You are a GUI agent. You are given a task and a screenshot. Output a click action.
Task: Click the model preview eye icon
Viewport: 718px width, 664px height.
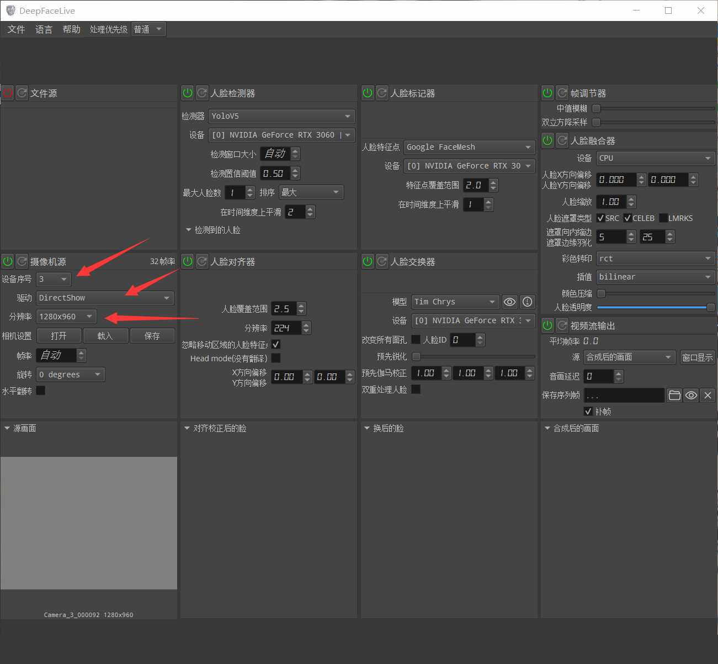509,302
